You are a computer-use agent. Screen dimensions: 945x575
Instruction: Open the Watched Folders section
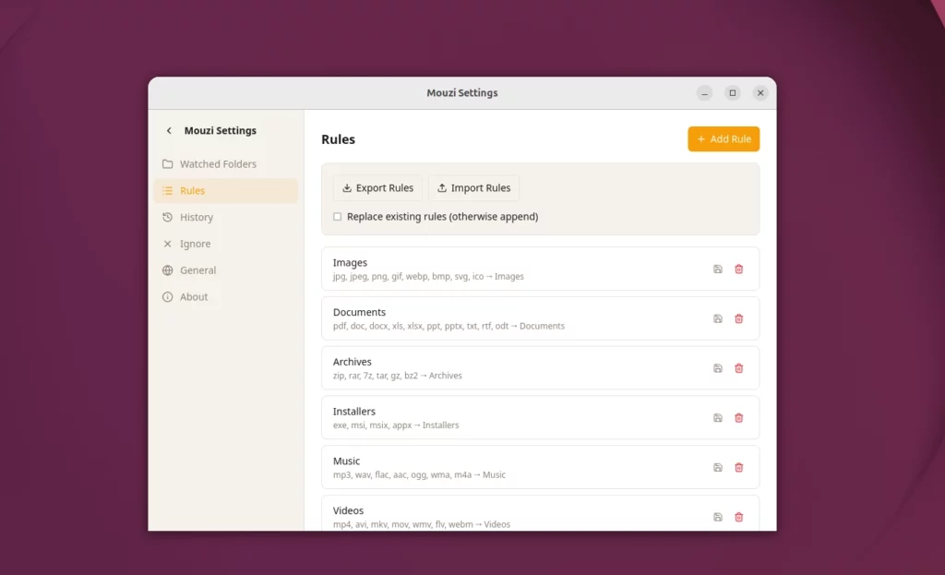226,164
